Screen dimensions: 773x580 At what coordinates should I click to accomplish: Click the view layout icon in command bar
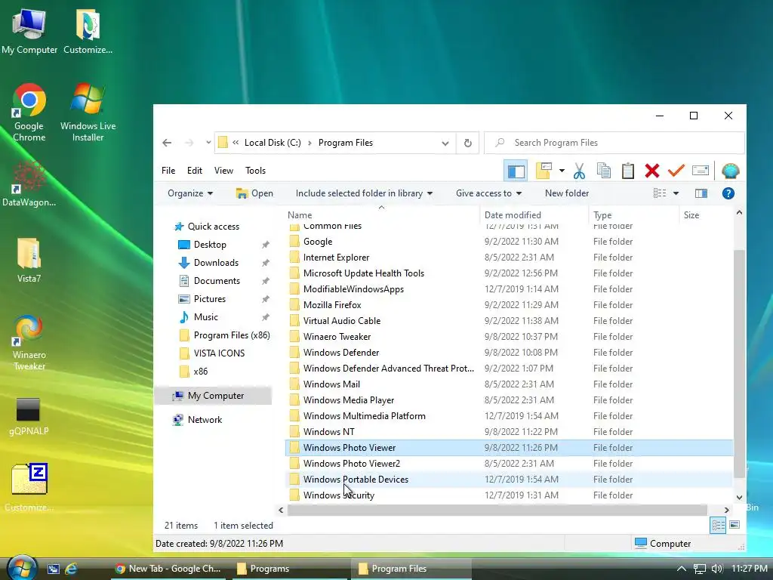pos(660,193)
